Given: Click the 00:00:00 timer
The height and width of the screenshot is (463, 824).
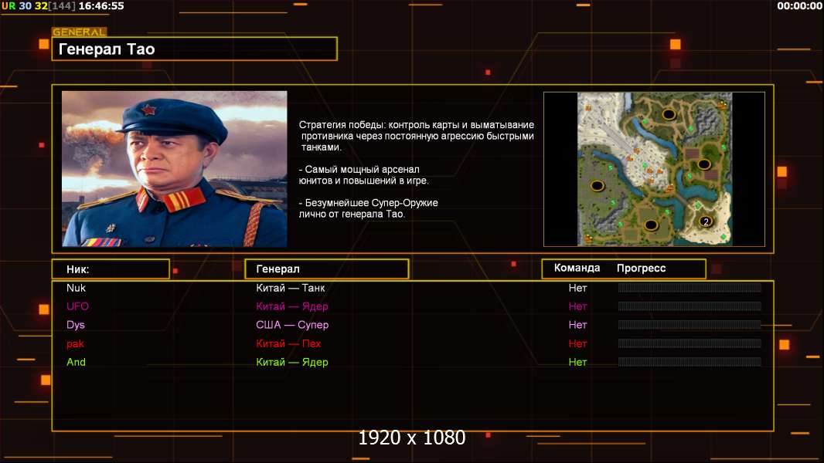Looking at the screenshot, I should 799,6.
